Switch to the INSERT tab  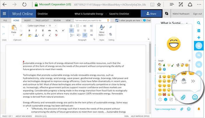click(x=27, y=20)
